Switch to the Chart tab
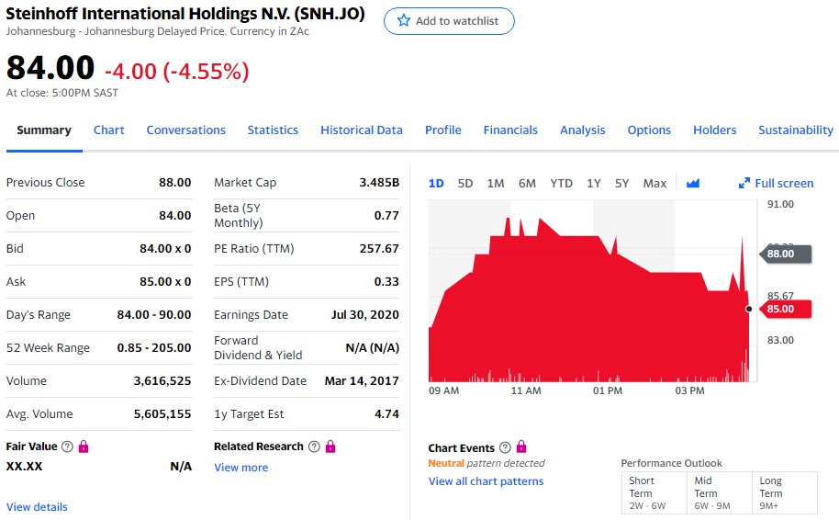Viewport: 839px width, 520px height. 108,130
